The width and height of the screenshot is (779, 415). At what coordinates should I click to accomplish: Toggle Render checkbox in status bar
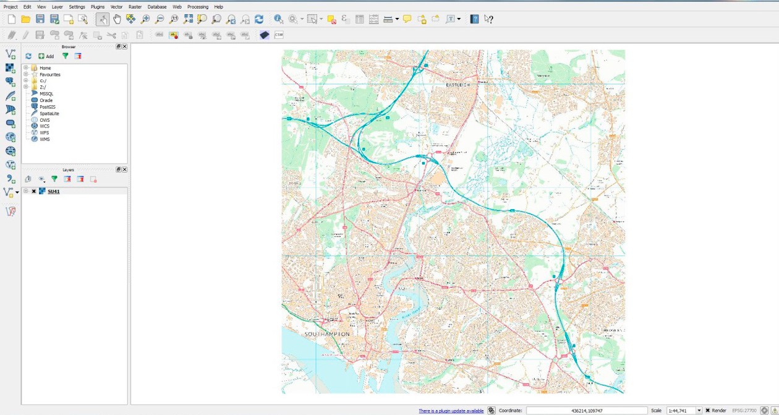pos(707,410)
